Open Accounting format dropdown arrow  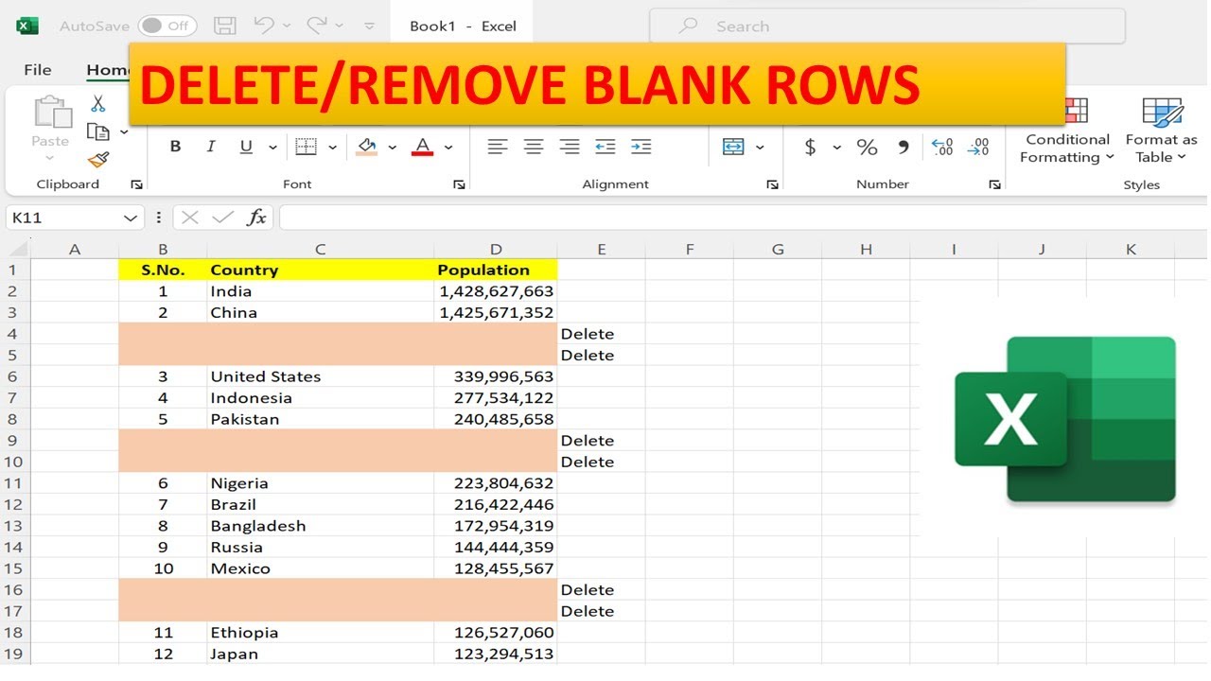pos(836,148)
